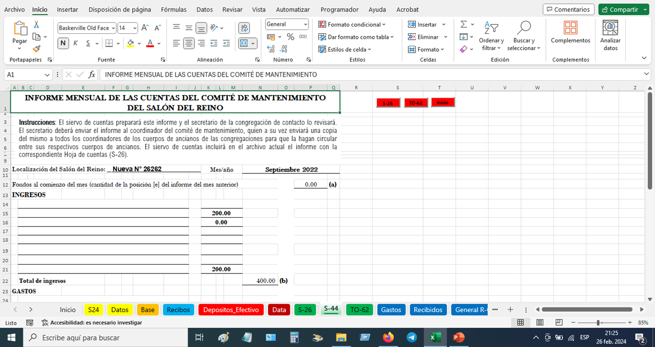Click the font color red A icon

(150, 43)
